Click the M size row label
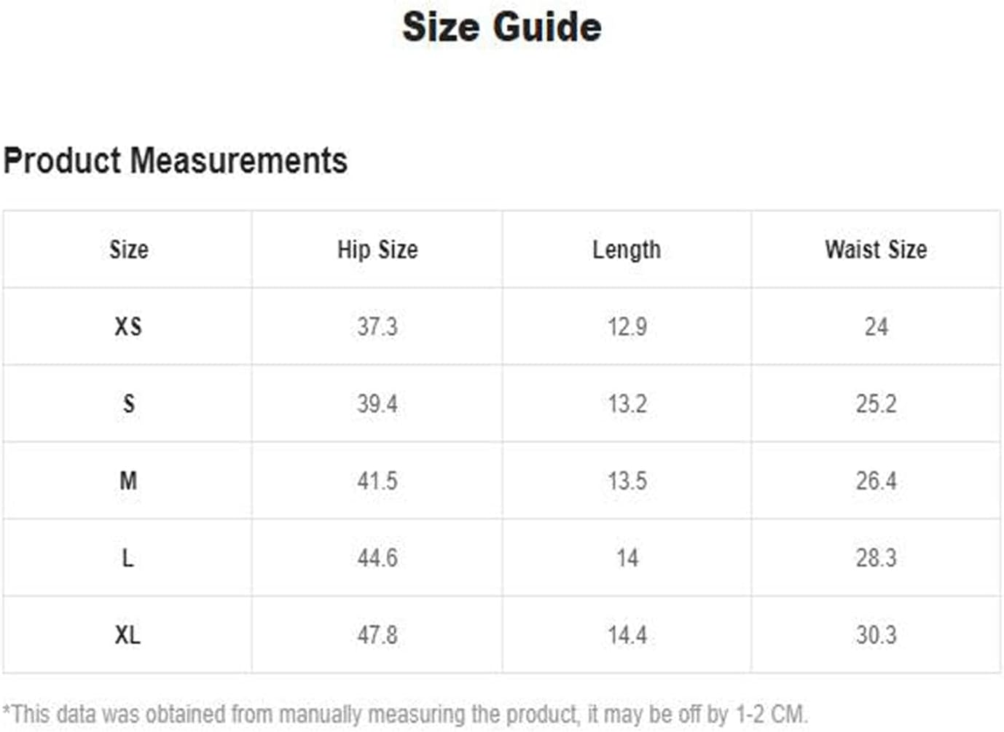Image resolution: width=1004 pixels, height=732 pixels. (128, 481)
